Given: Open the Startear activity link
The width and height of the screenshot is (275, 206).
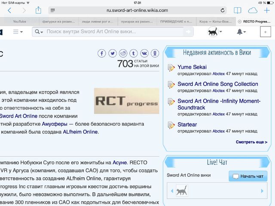Looking at the screenshot, I should (187, 124).
